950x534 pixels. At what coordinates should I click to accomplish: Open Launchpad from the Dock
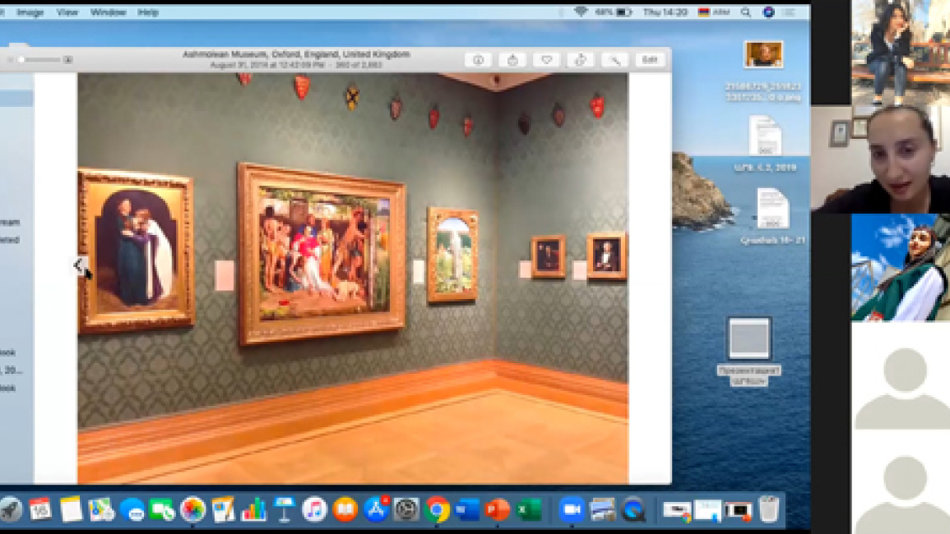point(11,510)
